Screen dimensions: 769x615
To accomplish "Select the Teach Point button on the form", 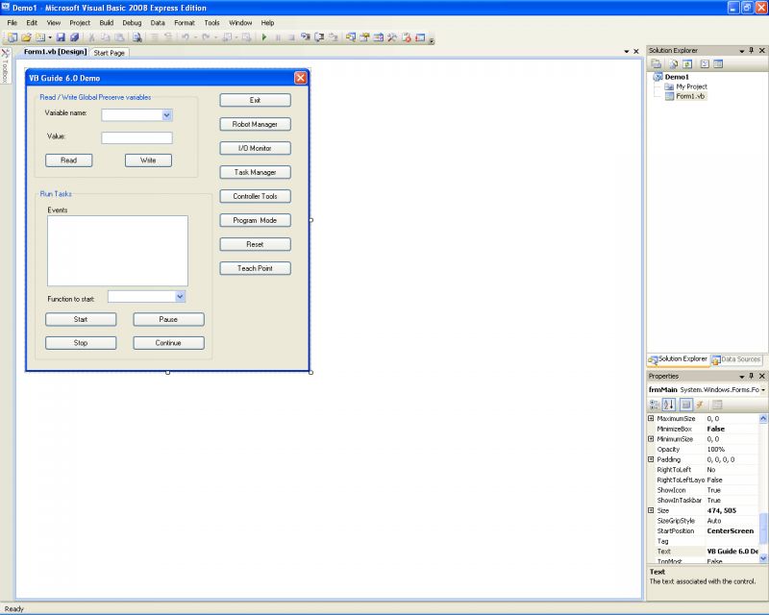I will [255, 268].
